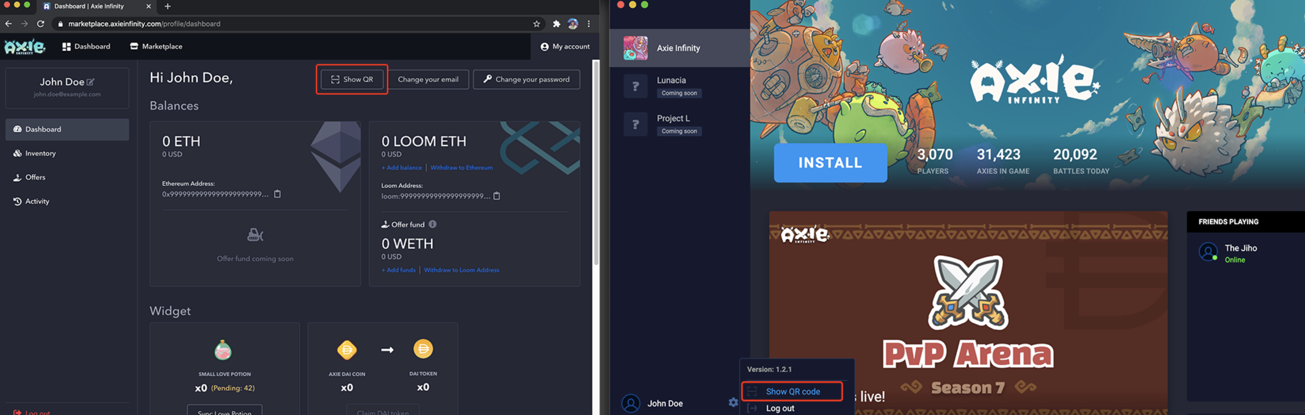The image size is (1305, 415).
Task: Click the Small Love Potion icon
Action: point(223,350)
